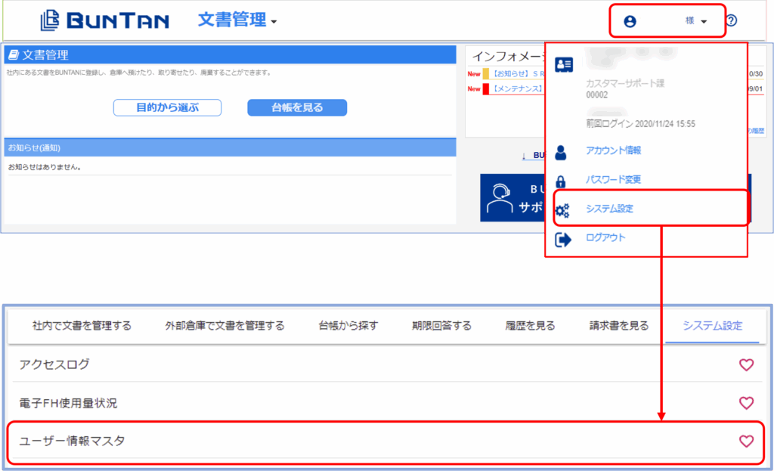Select the 履歴を見る tab

[x=530, y=326]
